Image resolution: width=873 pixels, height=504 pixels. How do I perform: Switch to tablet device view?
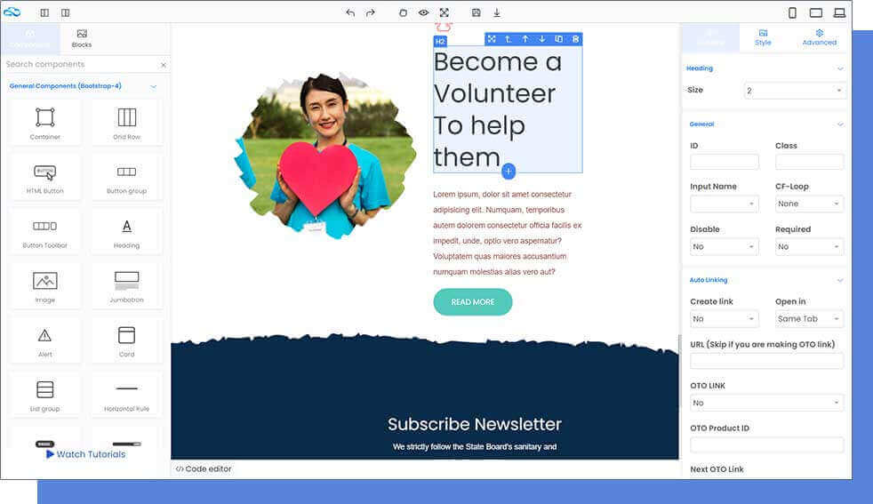(815, 12)
